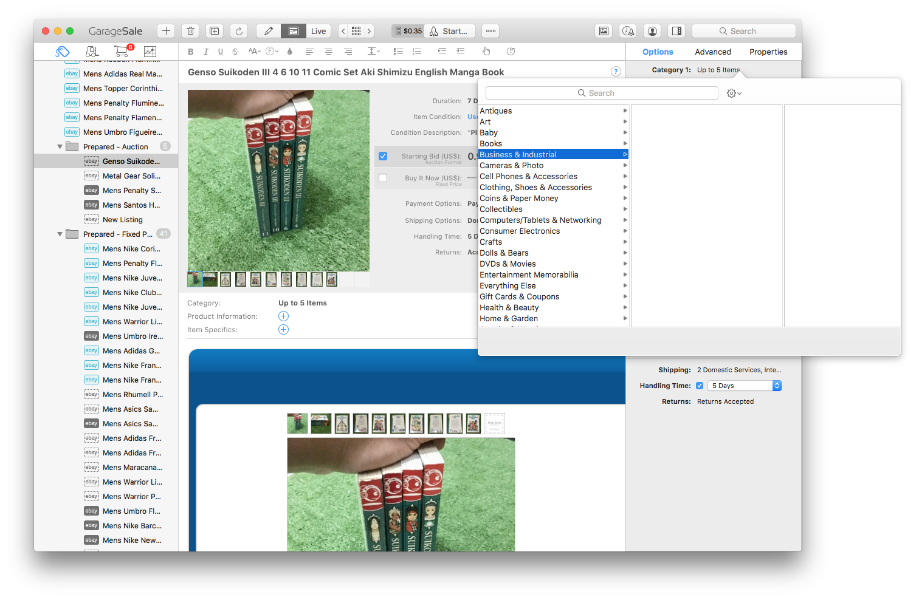Go to next listing with right chevron
This screenshot has width=919, height=600.
(369, 31)
